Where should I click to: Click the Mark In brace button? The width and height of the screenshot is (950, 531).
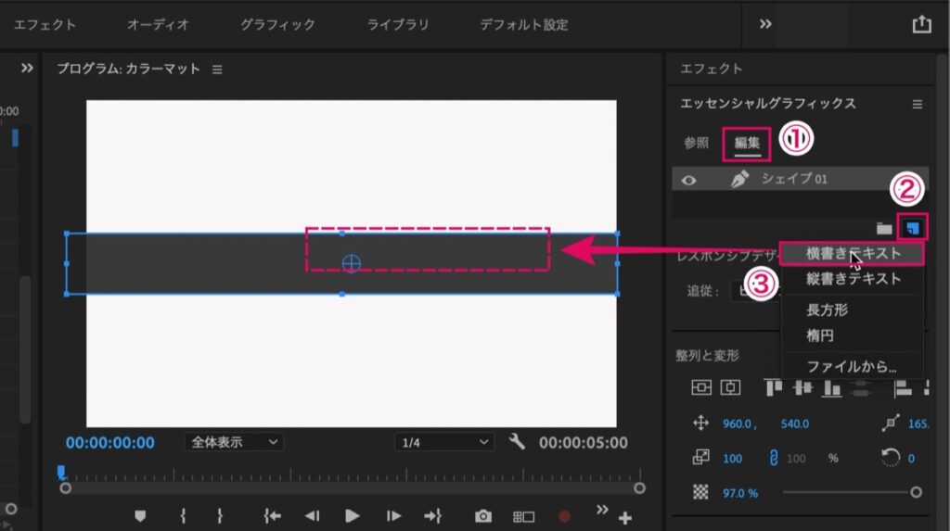pyautogui.click(x=183, y=516)
